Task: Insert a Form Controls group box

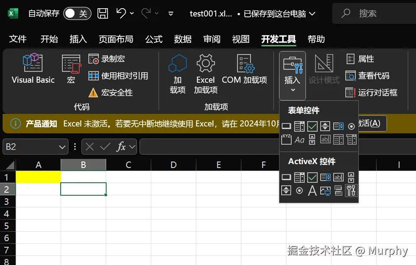Action: [x=286, y=139]
